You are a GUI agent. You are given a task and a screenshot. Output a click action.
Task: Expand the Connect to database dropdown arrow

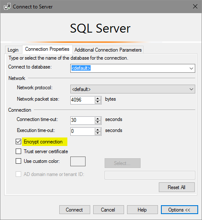pos(191,69)
